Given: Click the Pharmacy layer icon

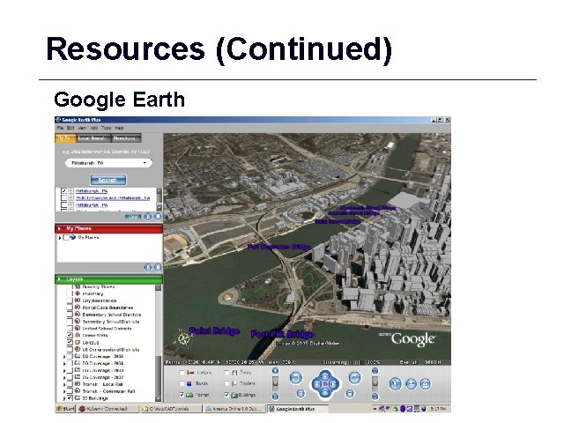Looking at the screenshot, I should coord(78,293).
